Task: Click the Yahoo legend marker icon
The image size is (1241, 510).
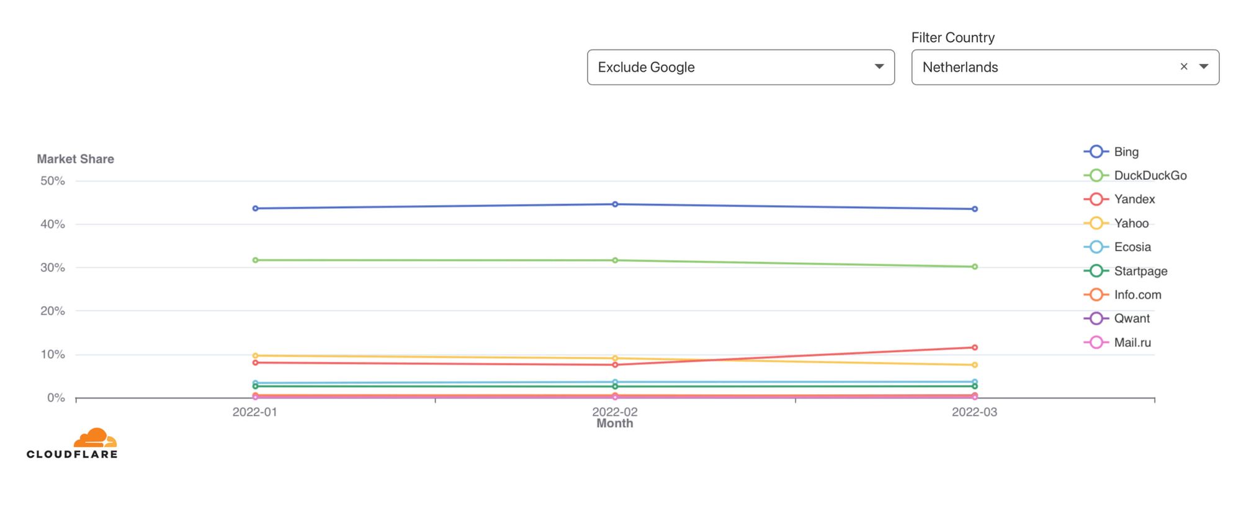Action: [x=1096, y=223]
